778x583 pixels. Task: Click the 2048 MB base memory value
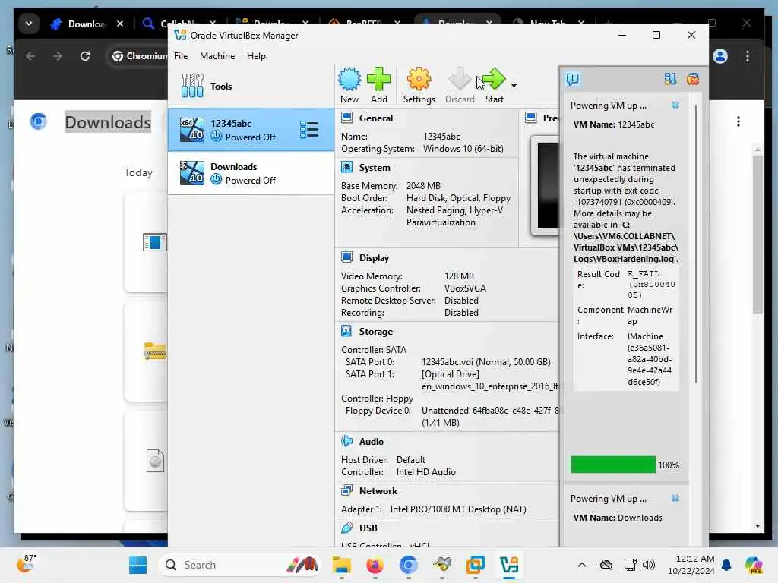(x=423, y=186)
